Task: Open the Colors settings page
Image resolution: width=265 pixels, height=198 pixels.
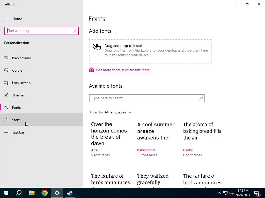Action: click(17, 70)
